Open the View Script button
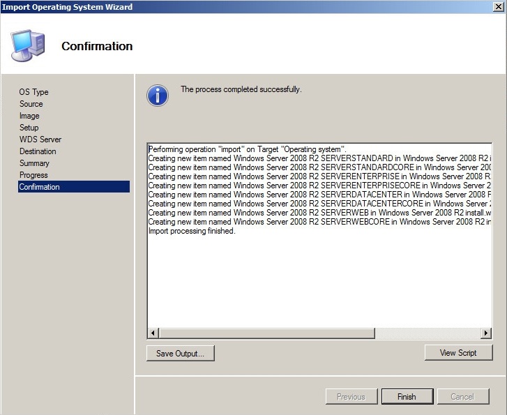The width and height of the screenshot is (507, 415). tap(458, 353)
